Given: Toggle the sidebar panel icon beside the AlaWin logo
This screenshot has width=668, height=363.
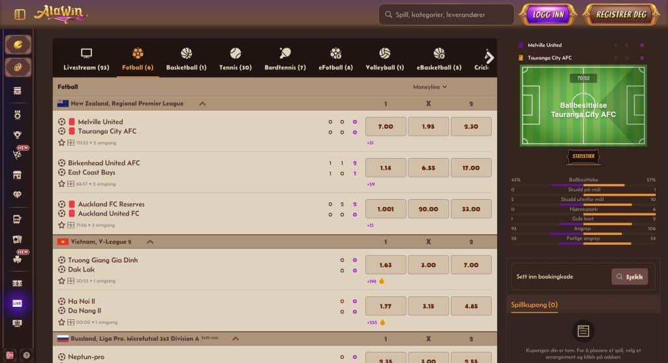Looking at the screenshot, I should (x=20, y=14).
